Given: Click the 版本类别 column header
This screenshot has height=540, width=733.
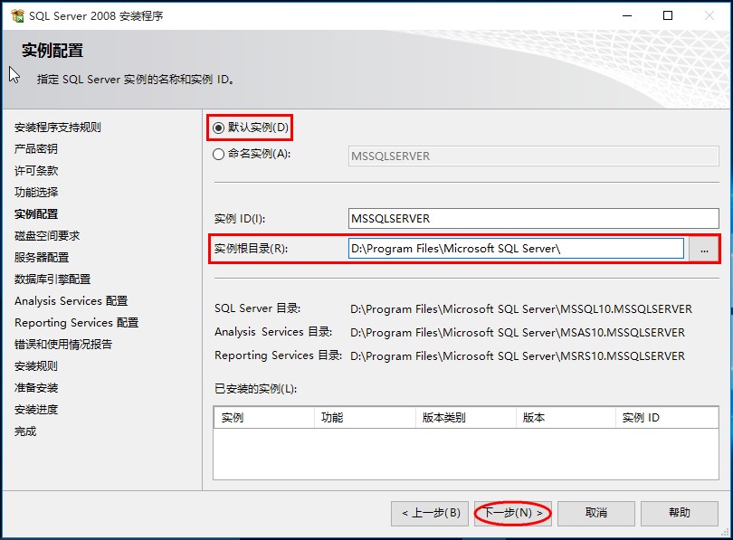Looking at the screenshot, I should [x=466, y=417].
